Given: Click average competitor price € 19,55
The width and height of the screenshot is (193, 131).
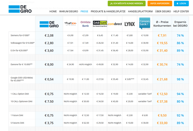Looking at the screenshot, I should pyautogui.click(x=162, y=43).
